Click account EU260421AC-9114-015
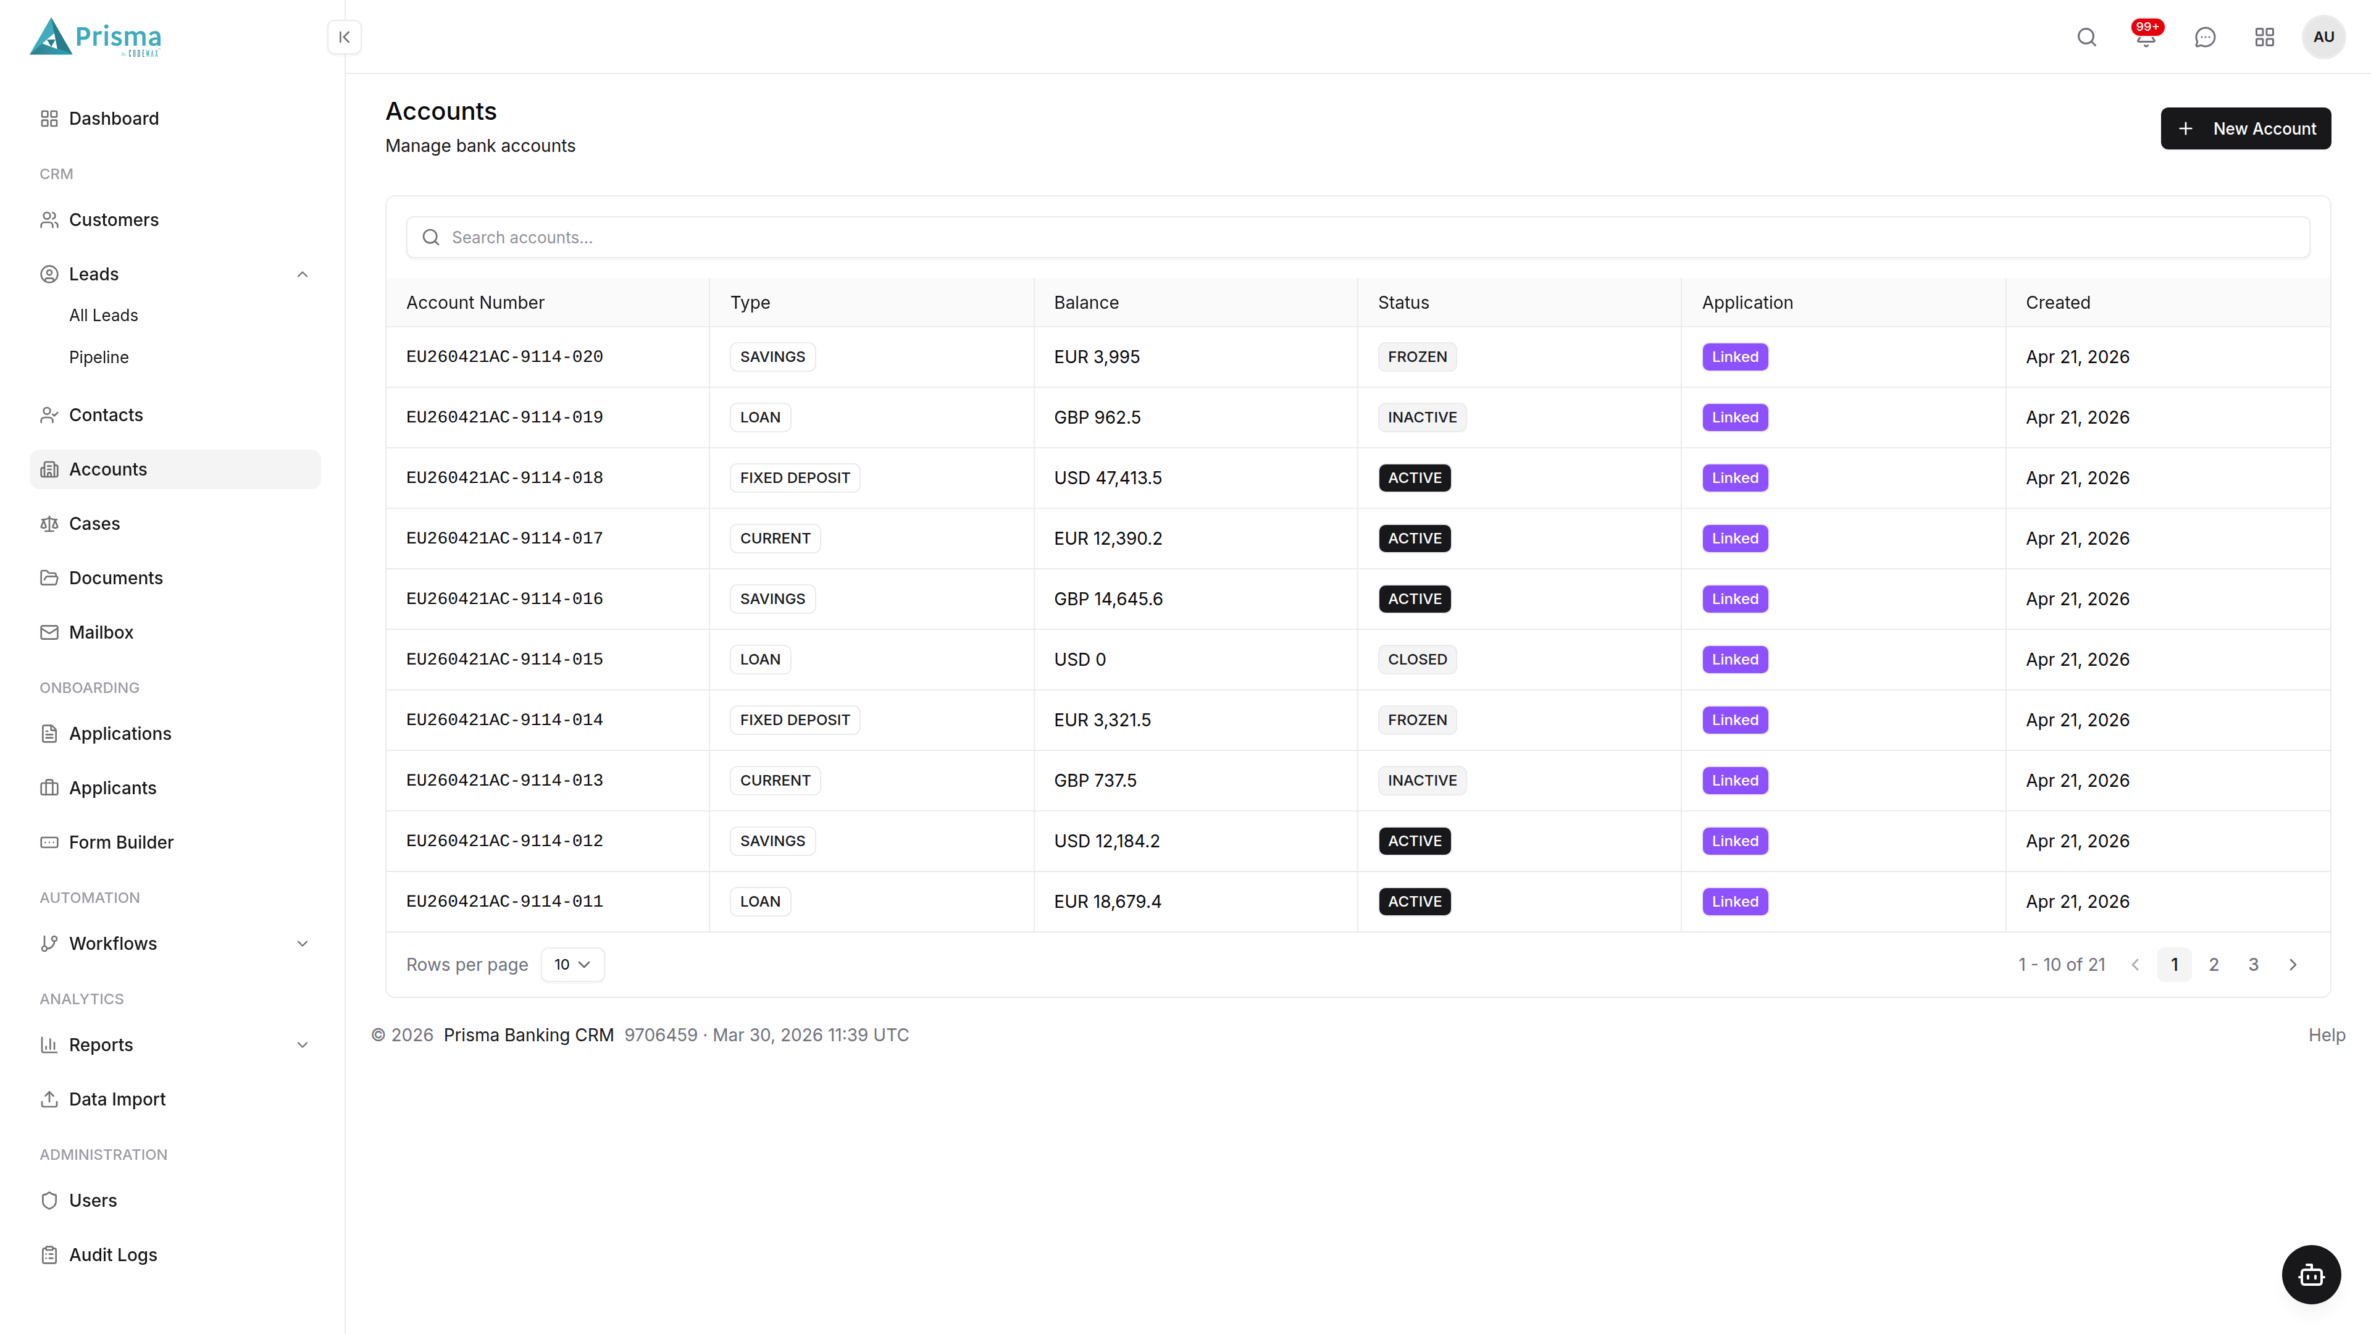Image resolution: width=2371 pixels, height=1334 pixels. pos(504,659)
